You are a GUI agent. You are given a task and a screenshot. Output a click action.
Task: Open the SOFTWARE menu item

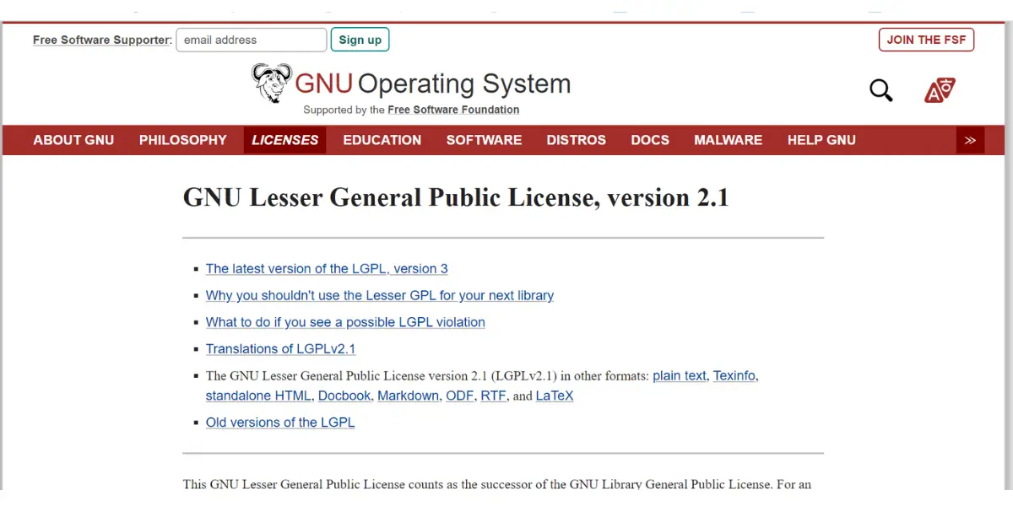coord(484,140)
